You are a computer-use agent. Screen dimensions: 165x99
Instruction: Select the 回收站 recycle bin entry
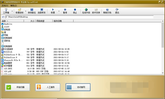coord(6,41)
